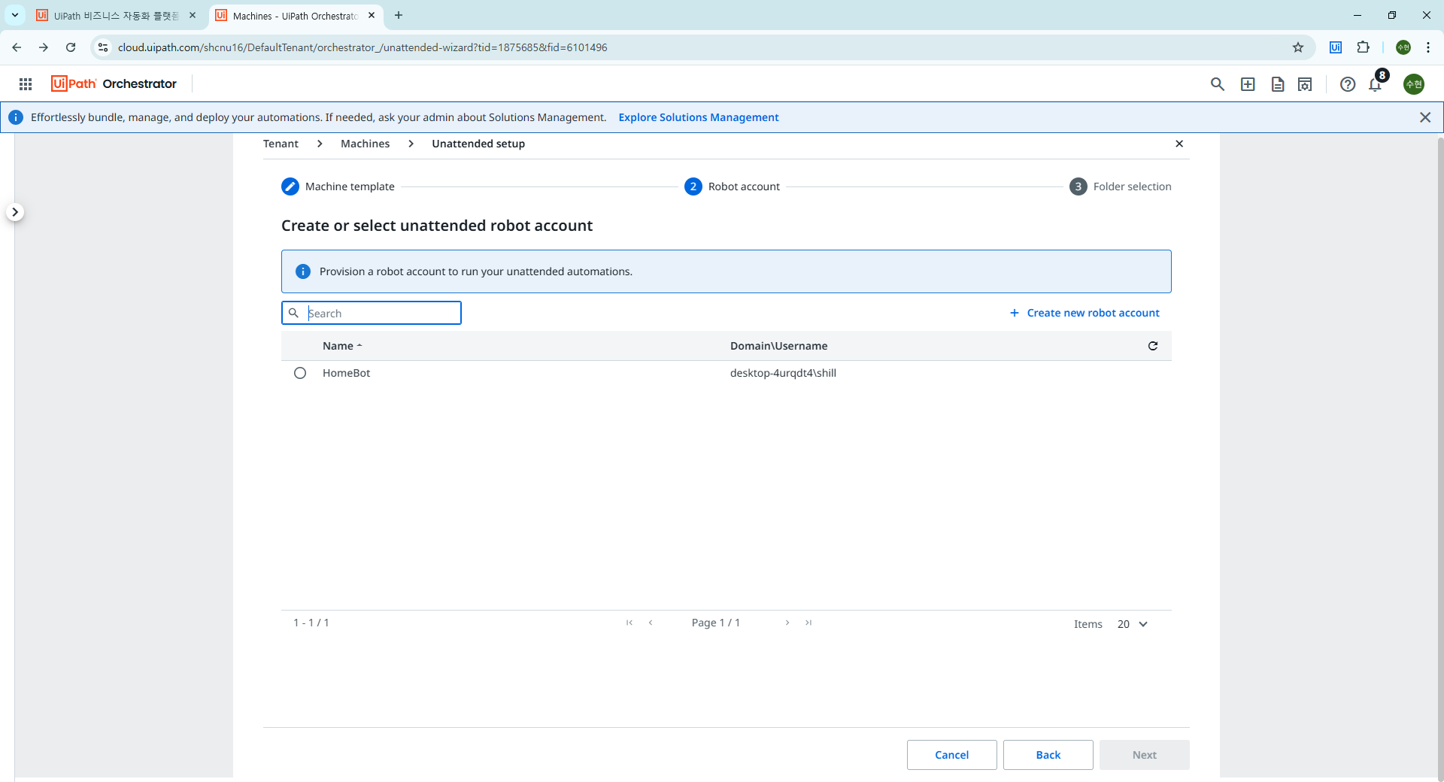Viewport: 1444px width, 782px height.
Task: Go to Tenant in the breadcrumb
Action: pos(281,144)
